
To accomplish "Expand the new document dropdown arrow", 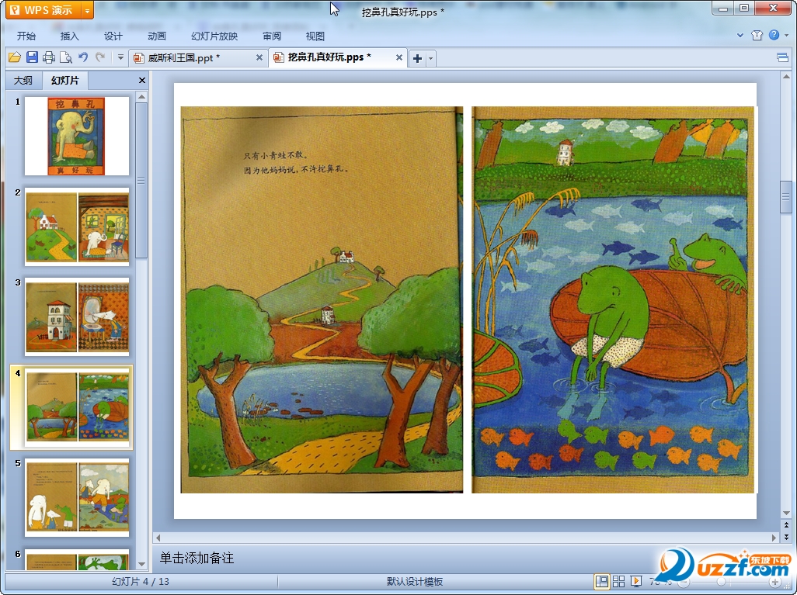I will [431, 58].
